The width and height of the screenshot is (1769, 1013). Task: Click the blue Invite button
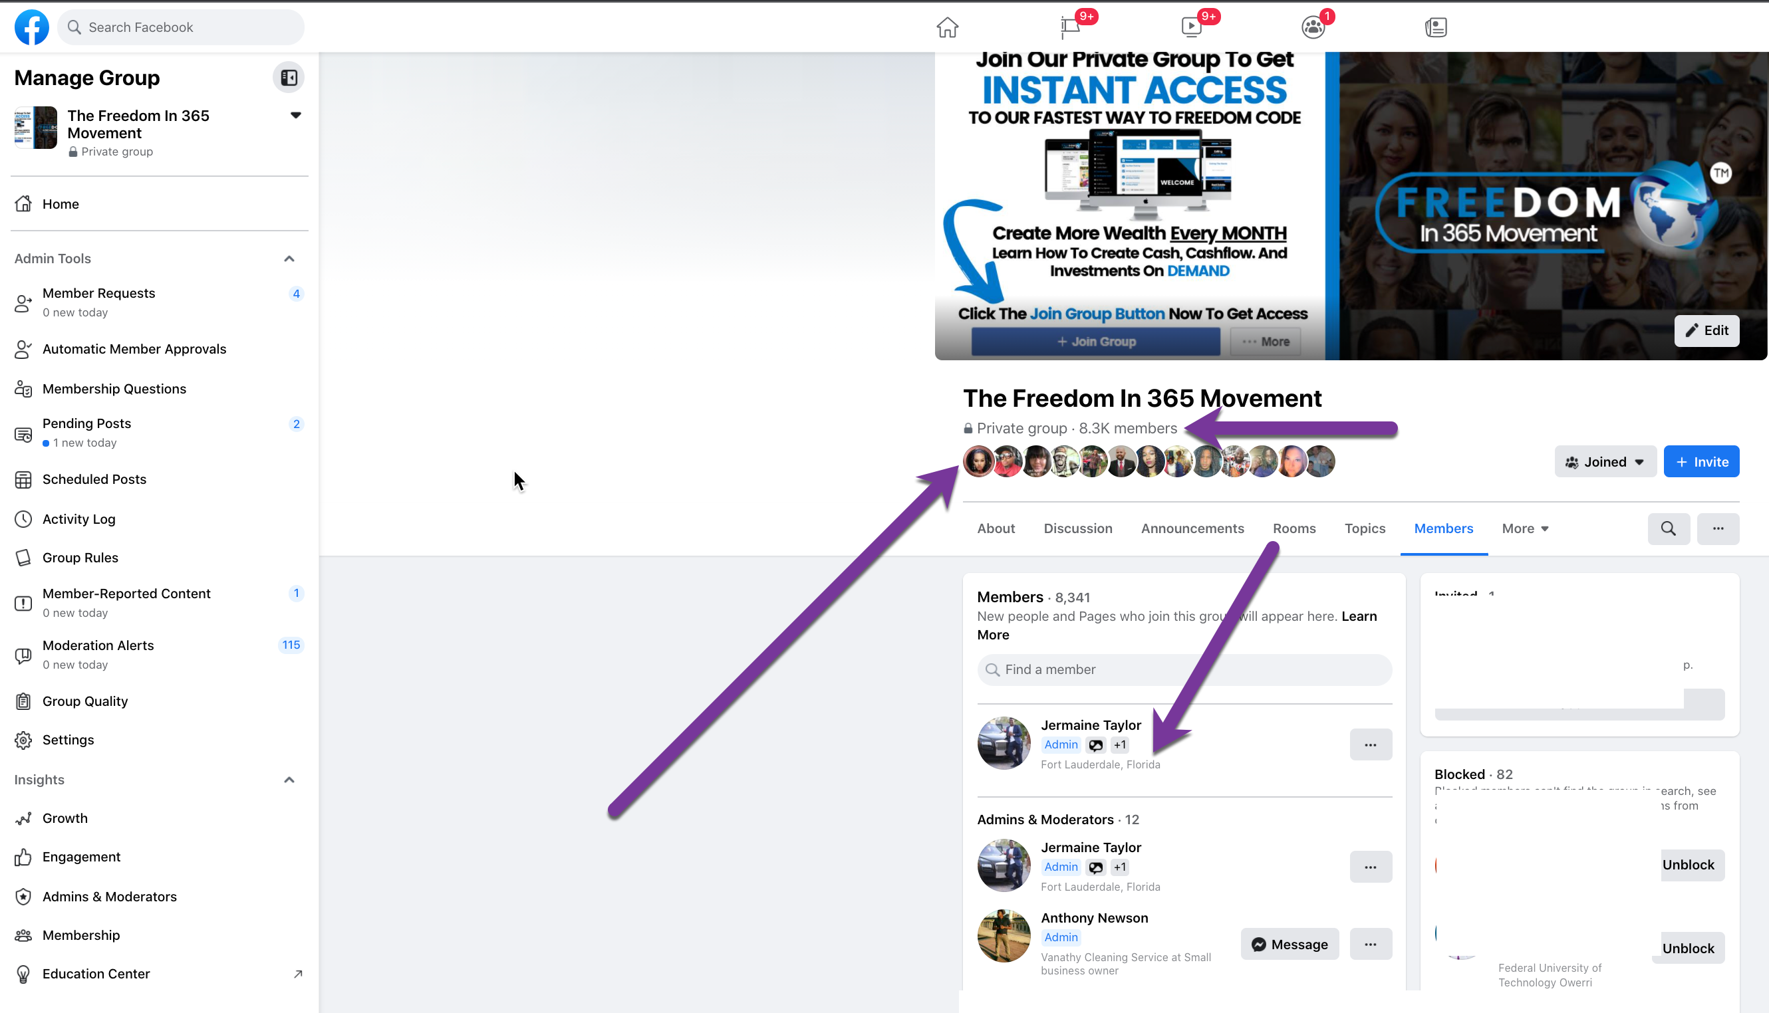(x=1701, y=462)
